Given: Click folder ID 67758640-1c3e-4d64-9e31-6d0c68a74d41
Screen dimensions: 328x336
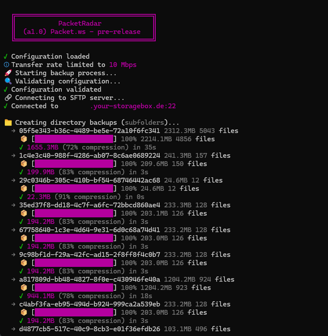Looking at the screenshot, I should (x=90, y=230).
